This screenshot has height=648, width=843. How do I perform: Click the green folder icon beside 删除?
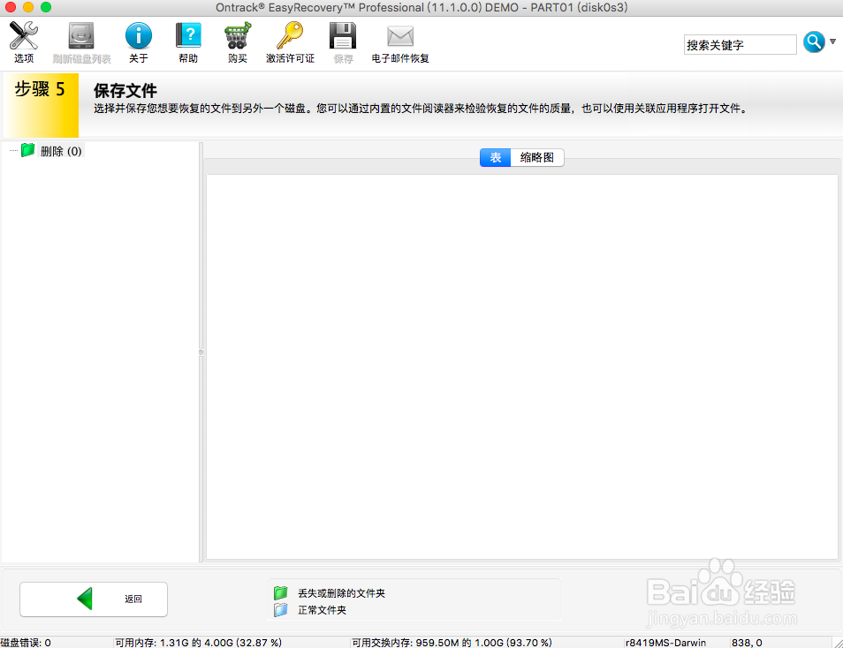28,150
